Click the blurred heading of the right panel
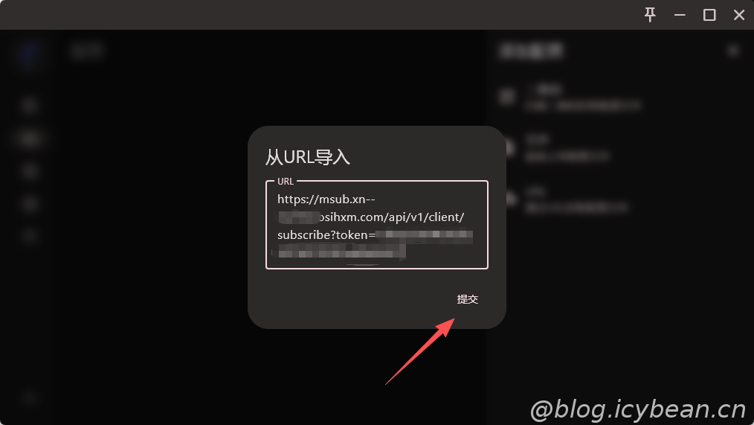Screen dimensions: 754x425 531,51
